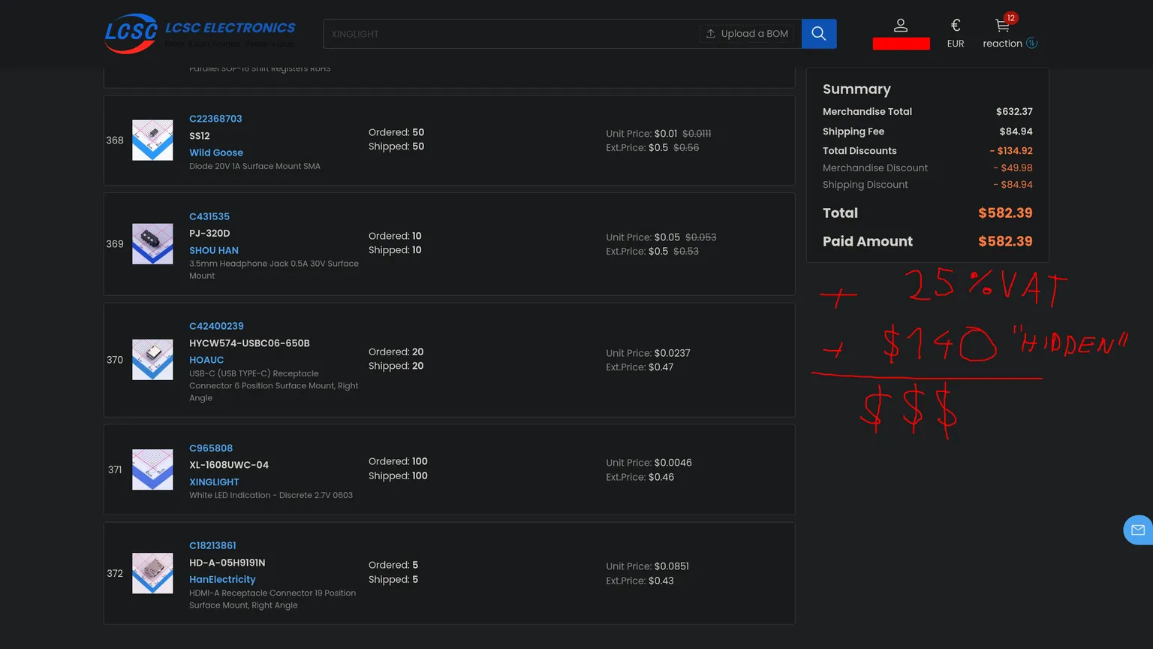This screenshot has height=649, width=1153.
Task: Click the struck-through unit price $0.0111
Action: pos(697,134)
